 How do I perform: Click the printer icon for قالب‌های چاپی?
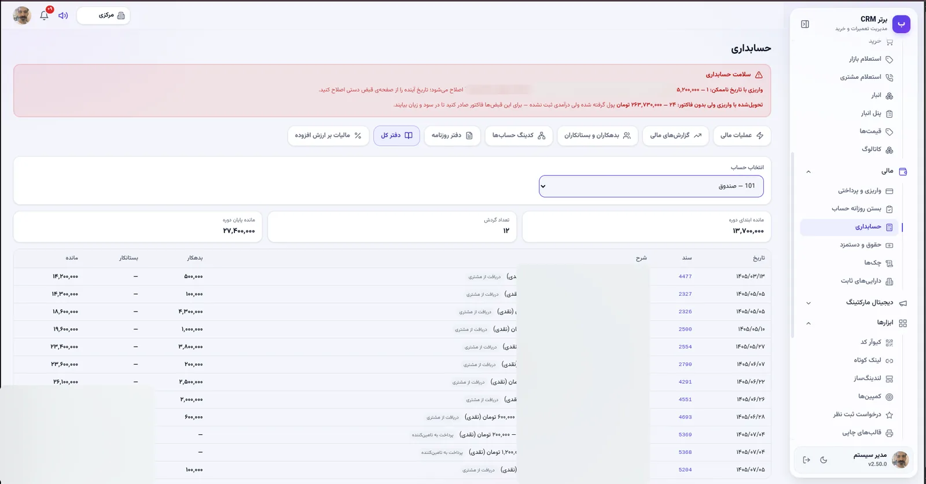pyautogui.click(x=890, y=433)
